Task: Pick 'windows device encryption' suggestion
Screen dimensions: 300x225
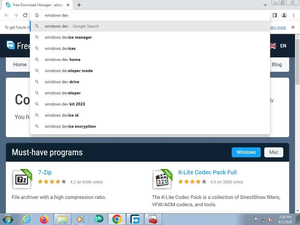Action: coord(150,126)
